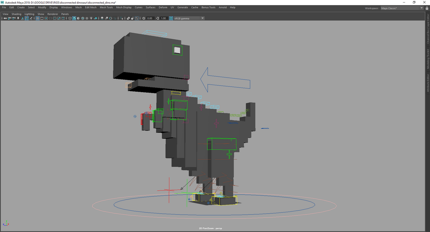Click the camera Bookmarks icon
The image size is (430, 232).
(18, 18)
